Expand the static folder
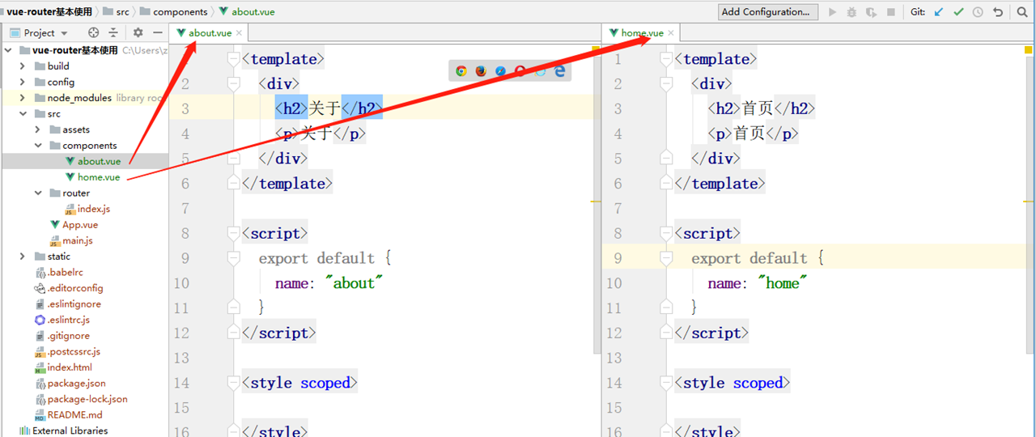 23,257
